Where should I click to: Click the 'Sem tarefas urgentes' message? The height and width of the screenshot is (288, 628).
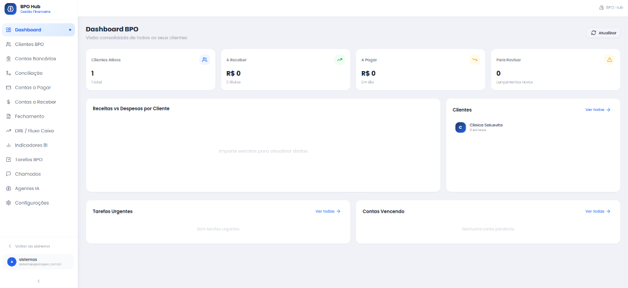pyautogui.click(x=218, y=229)
